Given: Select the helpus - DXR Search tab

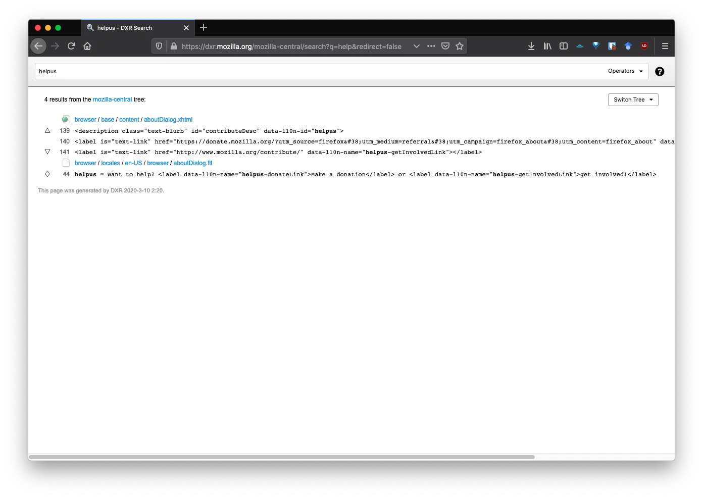Looking at the screenshot, I should (137, 28).
